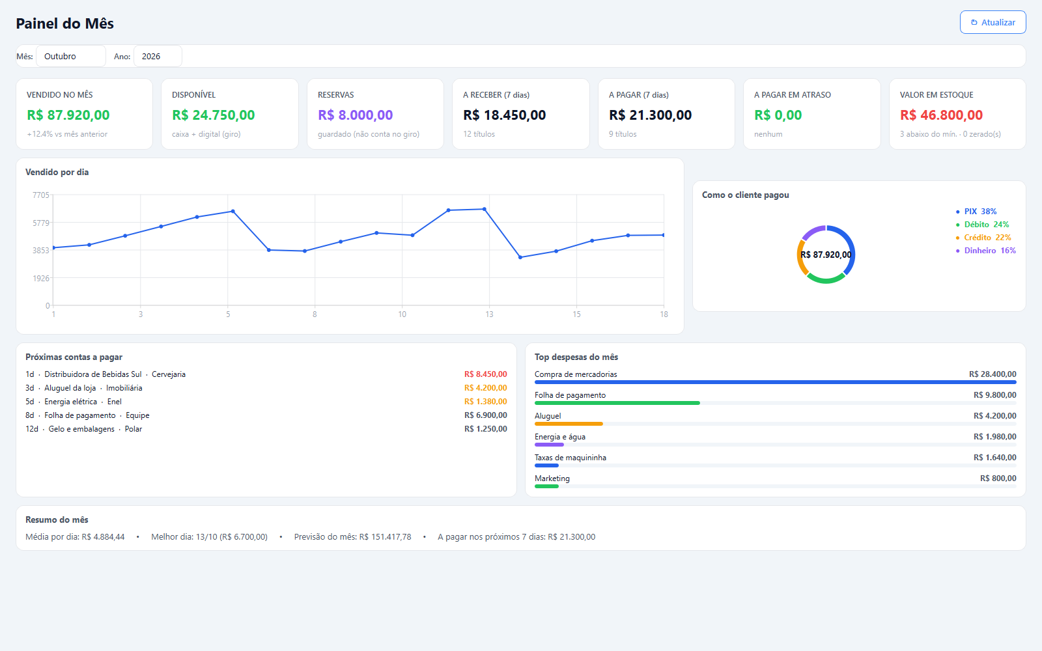
Task: Click the A RECEBER value R$ 18.450,00
Action: (505, 115)
